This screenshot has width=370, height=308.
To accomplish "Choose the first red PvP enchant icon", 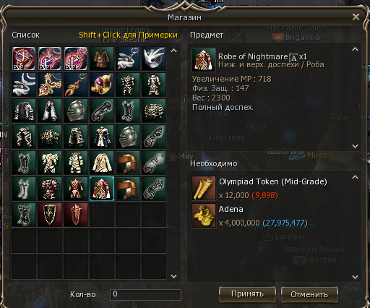I will click(24, 59).
